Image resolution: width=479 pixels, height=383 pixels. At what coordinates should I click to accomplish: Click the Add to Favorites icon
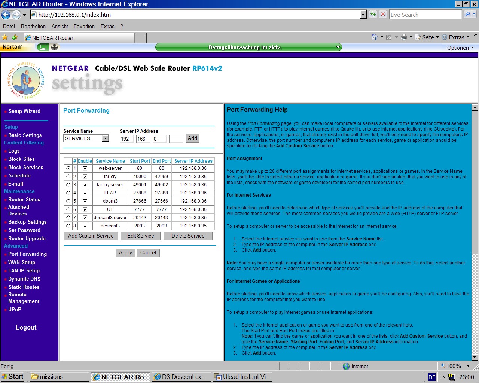pyautogui.click(x=15, y=37)
